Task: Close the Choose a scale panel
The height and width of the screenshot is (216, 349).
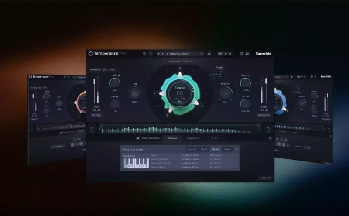Action: point(236,149)
